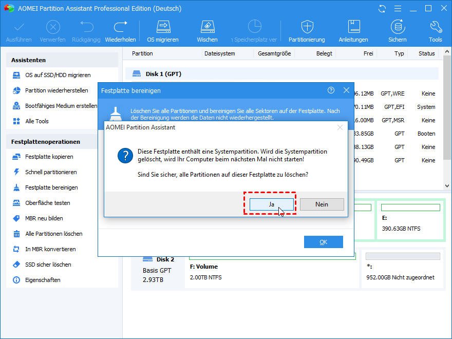Click the refresh icon in title bar

click(382, 9)
